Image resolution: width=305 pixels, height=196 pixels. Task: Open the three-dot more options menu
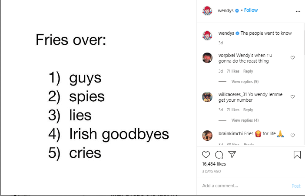298,11
